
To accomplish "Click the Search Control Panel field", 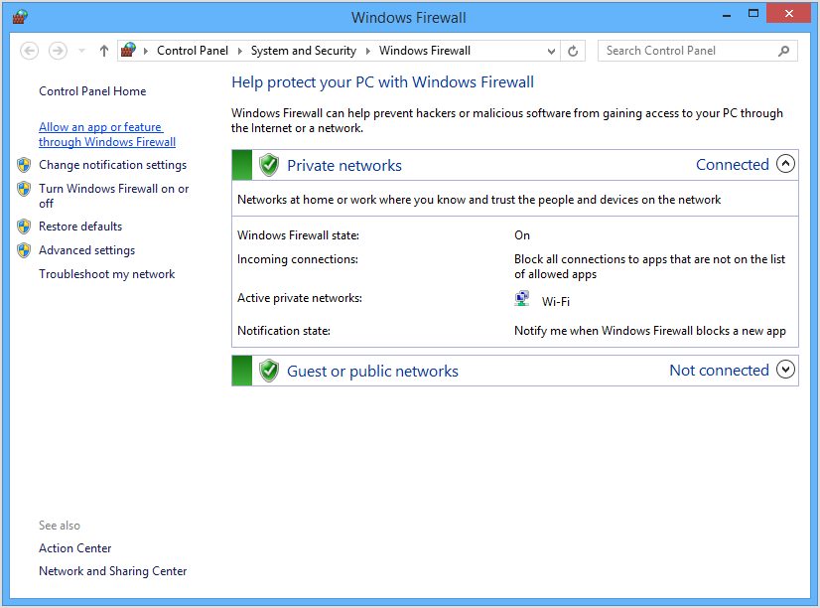I will tap(688, 51).
